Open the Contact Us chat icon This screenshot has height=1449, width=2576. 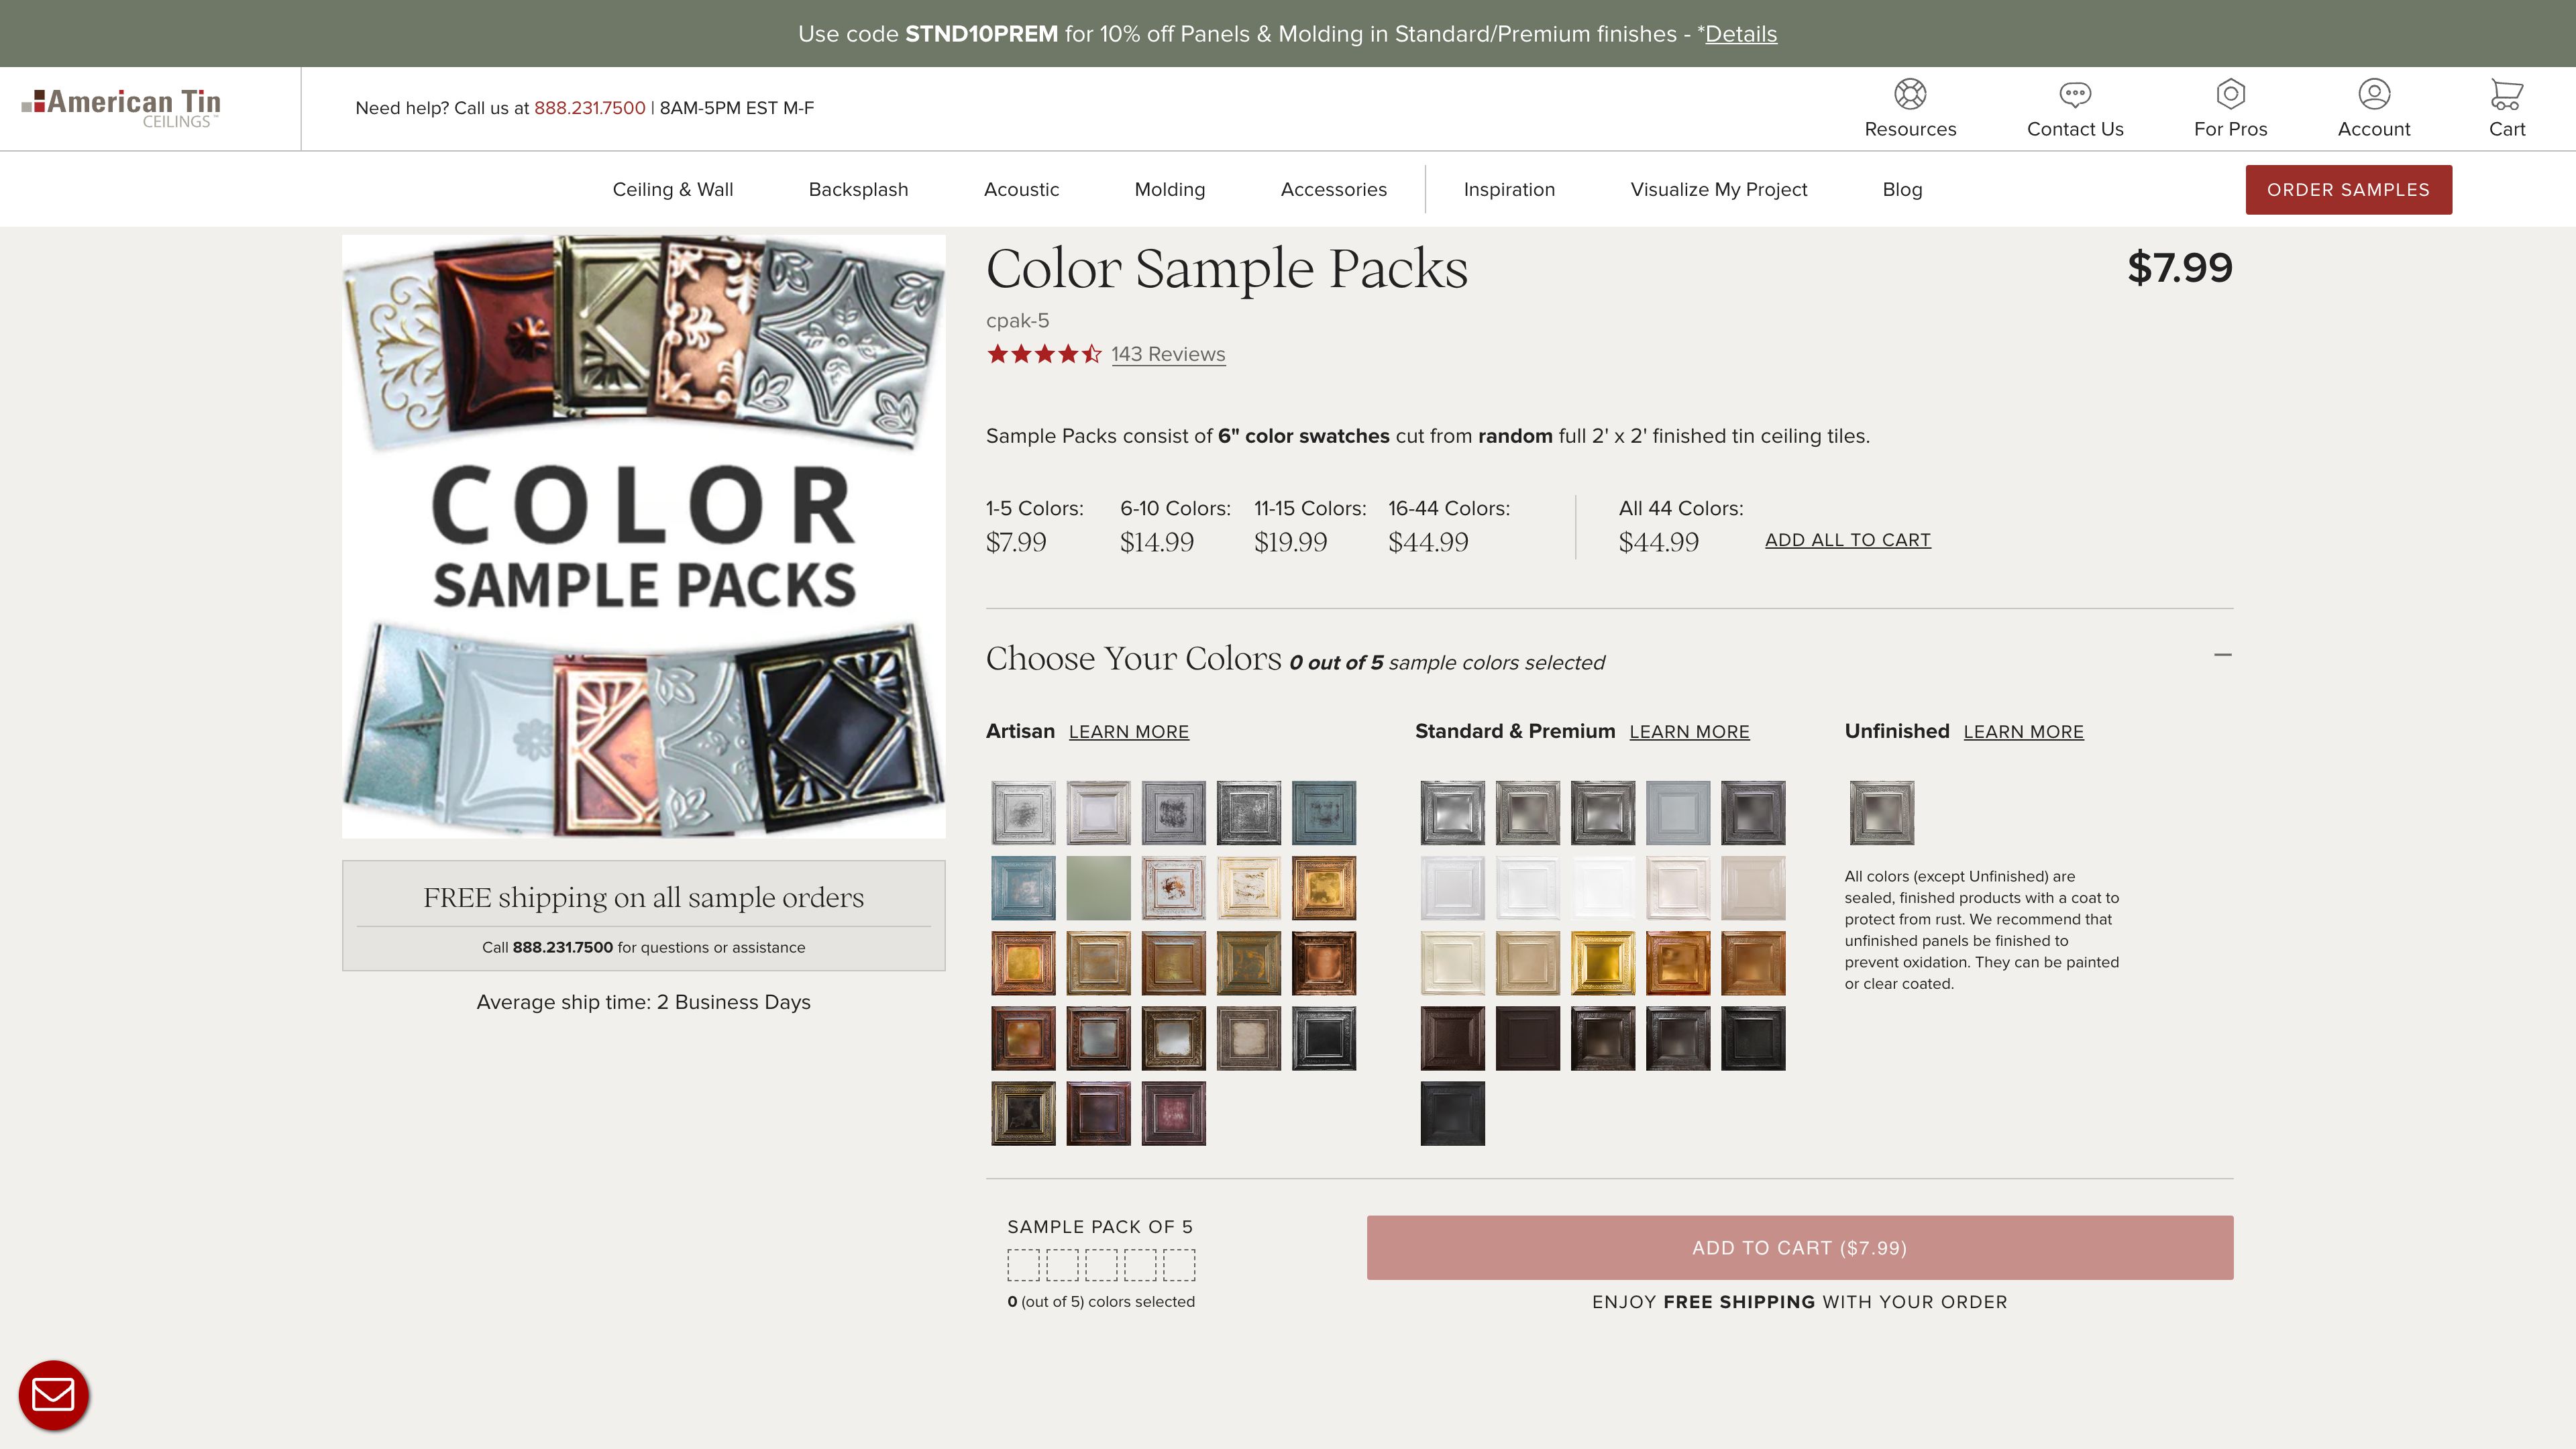pos(2074,94)
